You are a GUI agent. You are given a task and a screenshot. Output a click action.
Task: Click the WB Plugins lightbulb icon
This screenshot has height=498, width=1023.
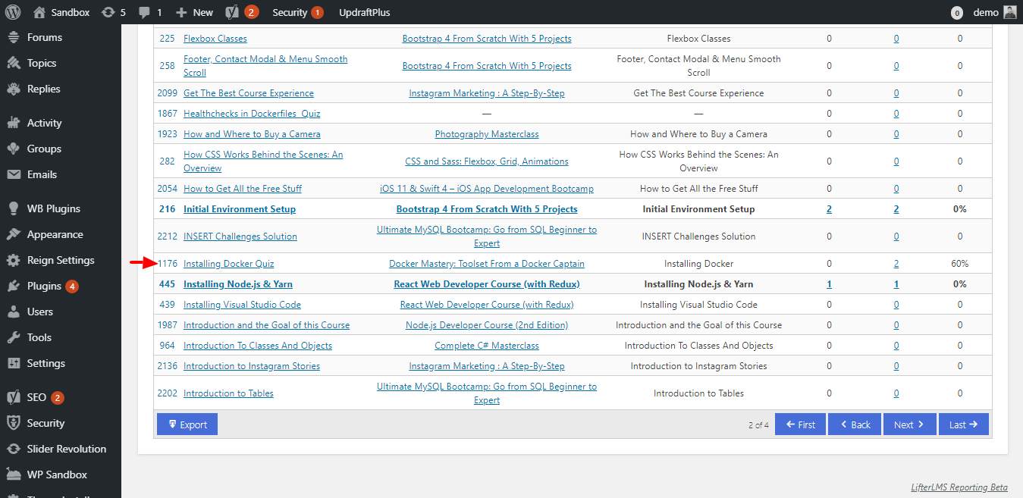coord(13,208)
